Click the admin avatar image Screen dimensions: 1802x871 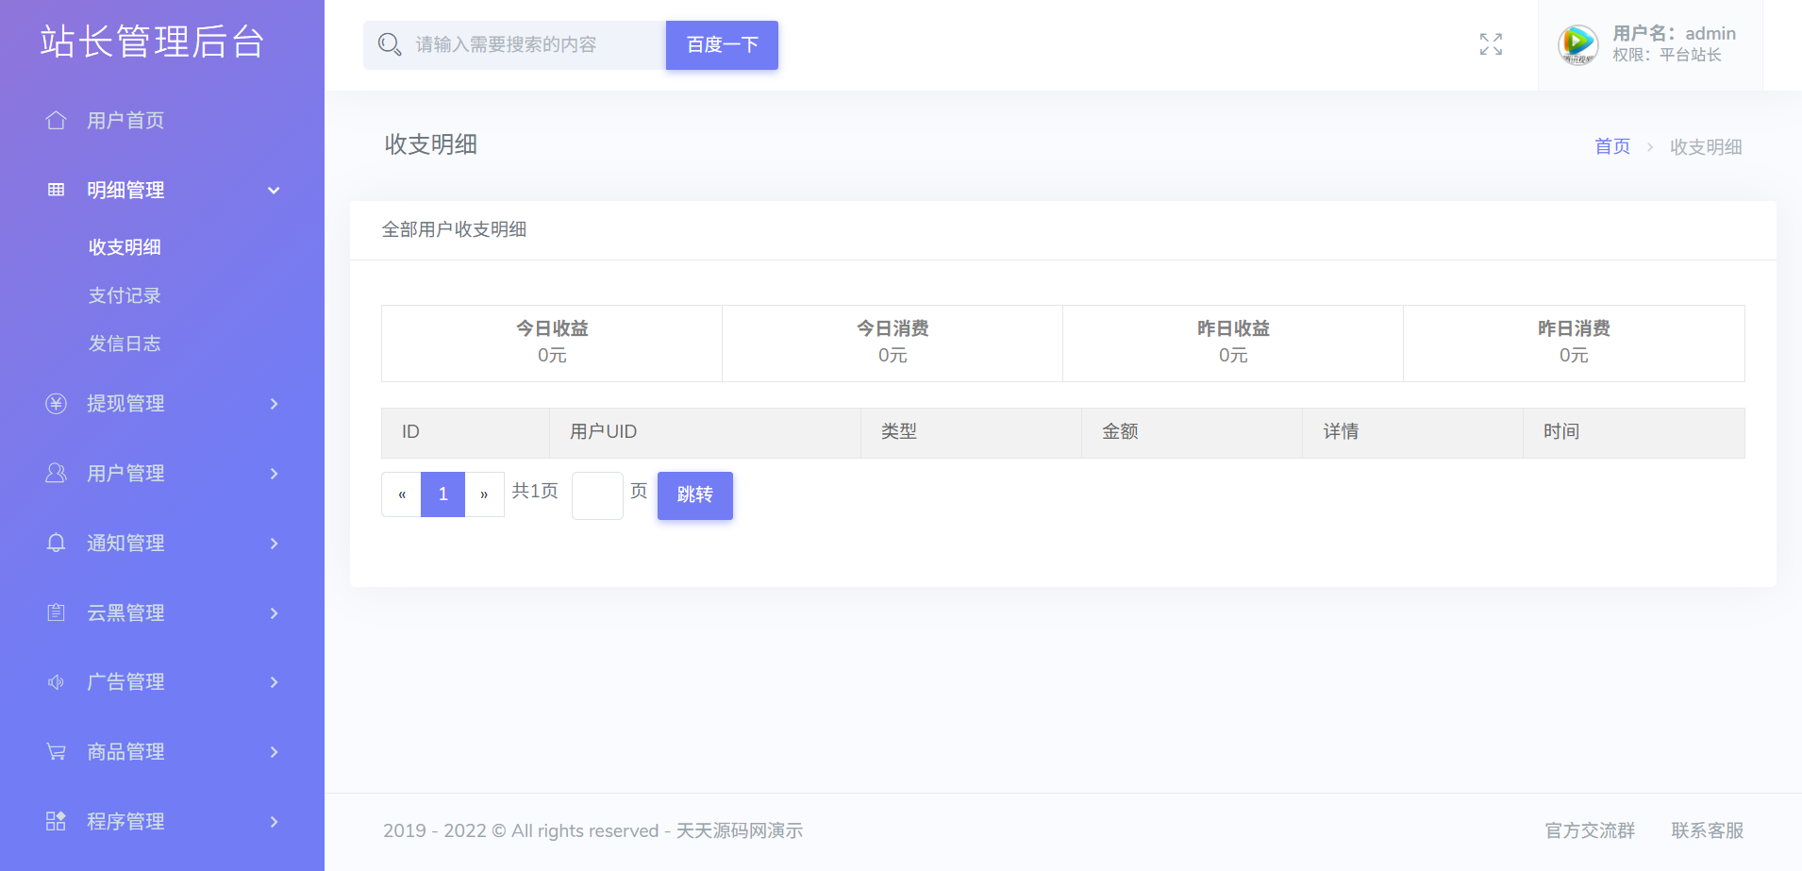pyautogui.click(x=1577, y=43)
